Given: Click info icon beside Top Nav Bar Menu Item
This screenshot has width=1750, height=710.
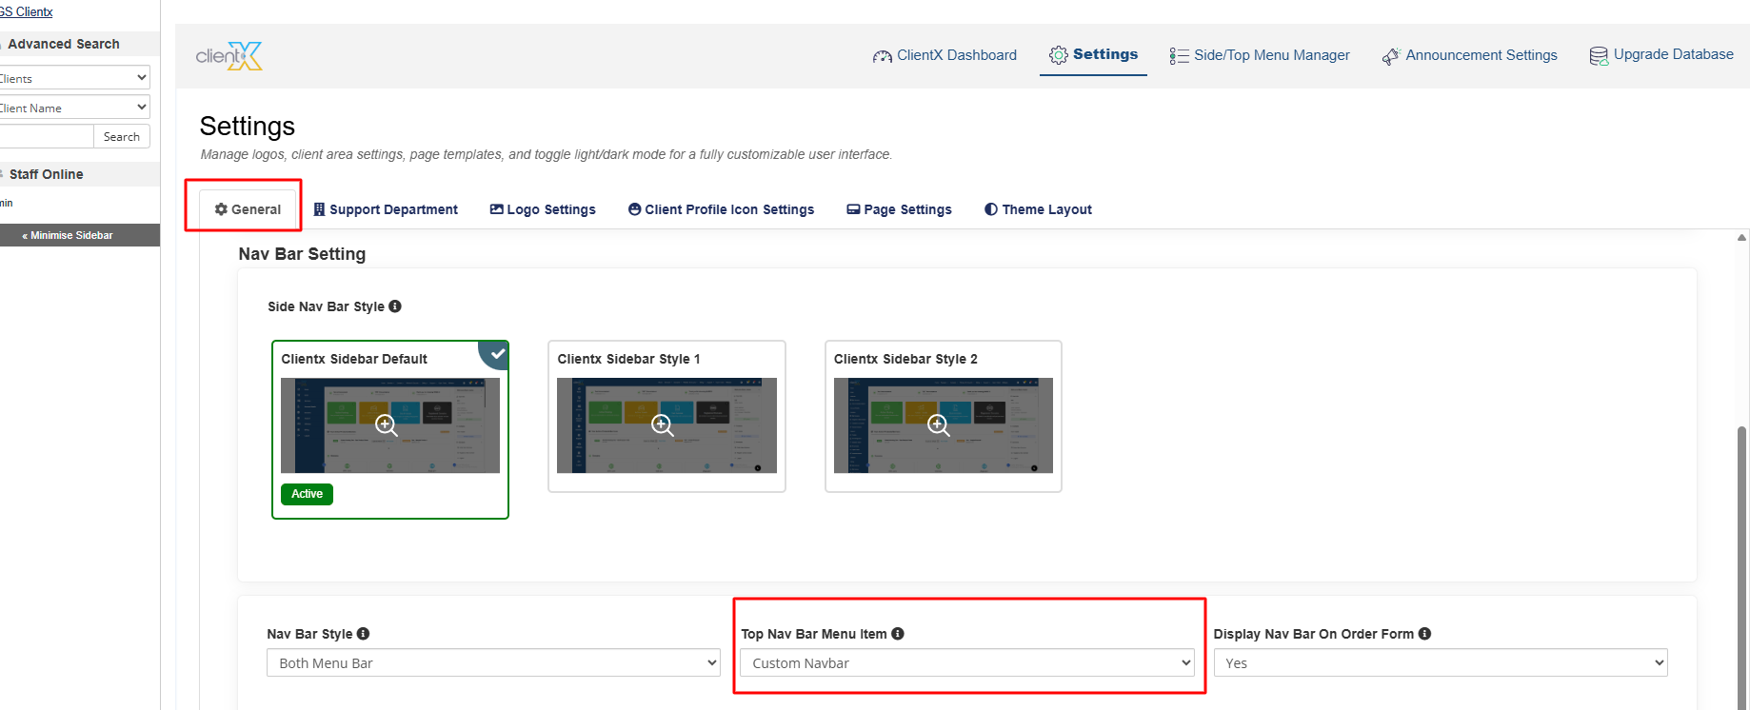Looking at the screenshot, I should click(x=897, y=634).
